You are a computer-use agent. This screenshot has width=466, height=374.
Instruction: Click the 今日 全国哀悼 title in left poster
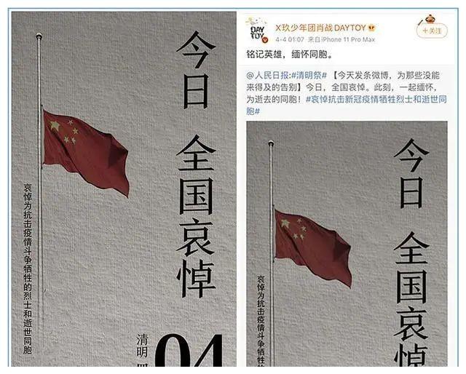pos(195,164)
